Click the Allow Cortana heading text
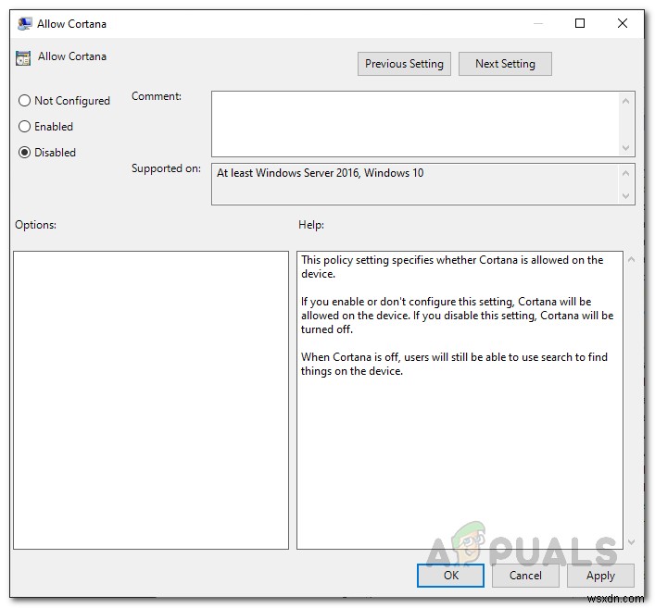The width and height of the screenshot is (655, 608). pyautogui.click(x=72, y=56)
